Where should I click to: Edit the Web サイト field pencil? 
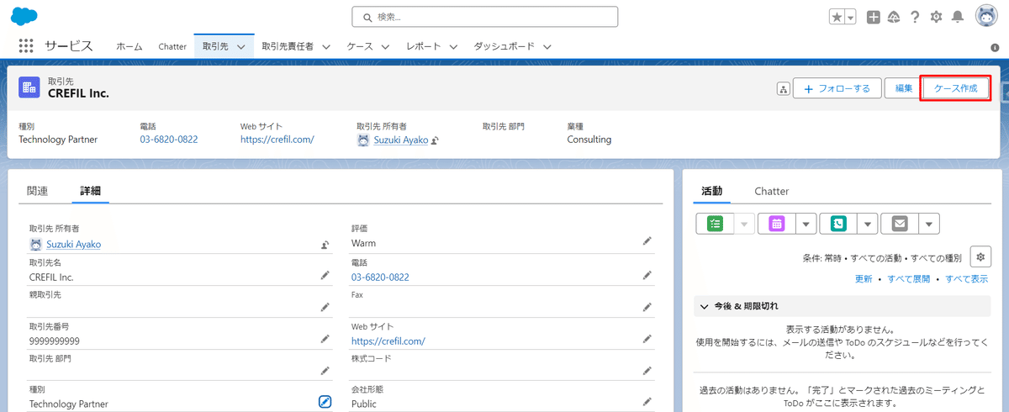click(x=647, y=339)
